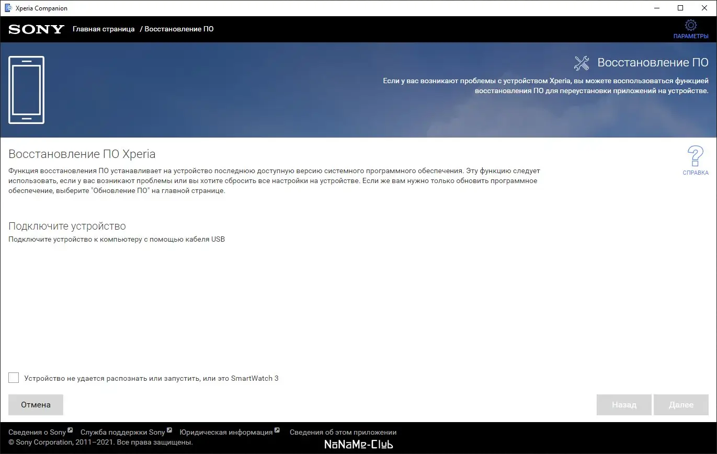Click the Подключите устройство heading

pos(67,226)
